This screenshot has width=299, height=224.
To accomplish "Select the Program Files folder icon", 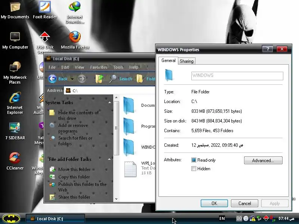I will (x=129, y=126).
